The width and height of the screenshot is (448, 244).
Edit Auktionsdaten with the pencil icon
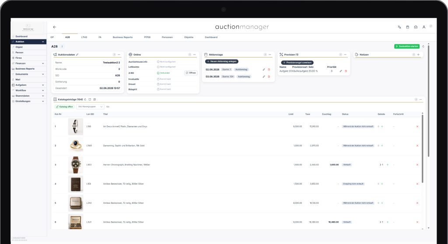[x=77, y=55]
